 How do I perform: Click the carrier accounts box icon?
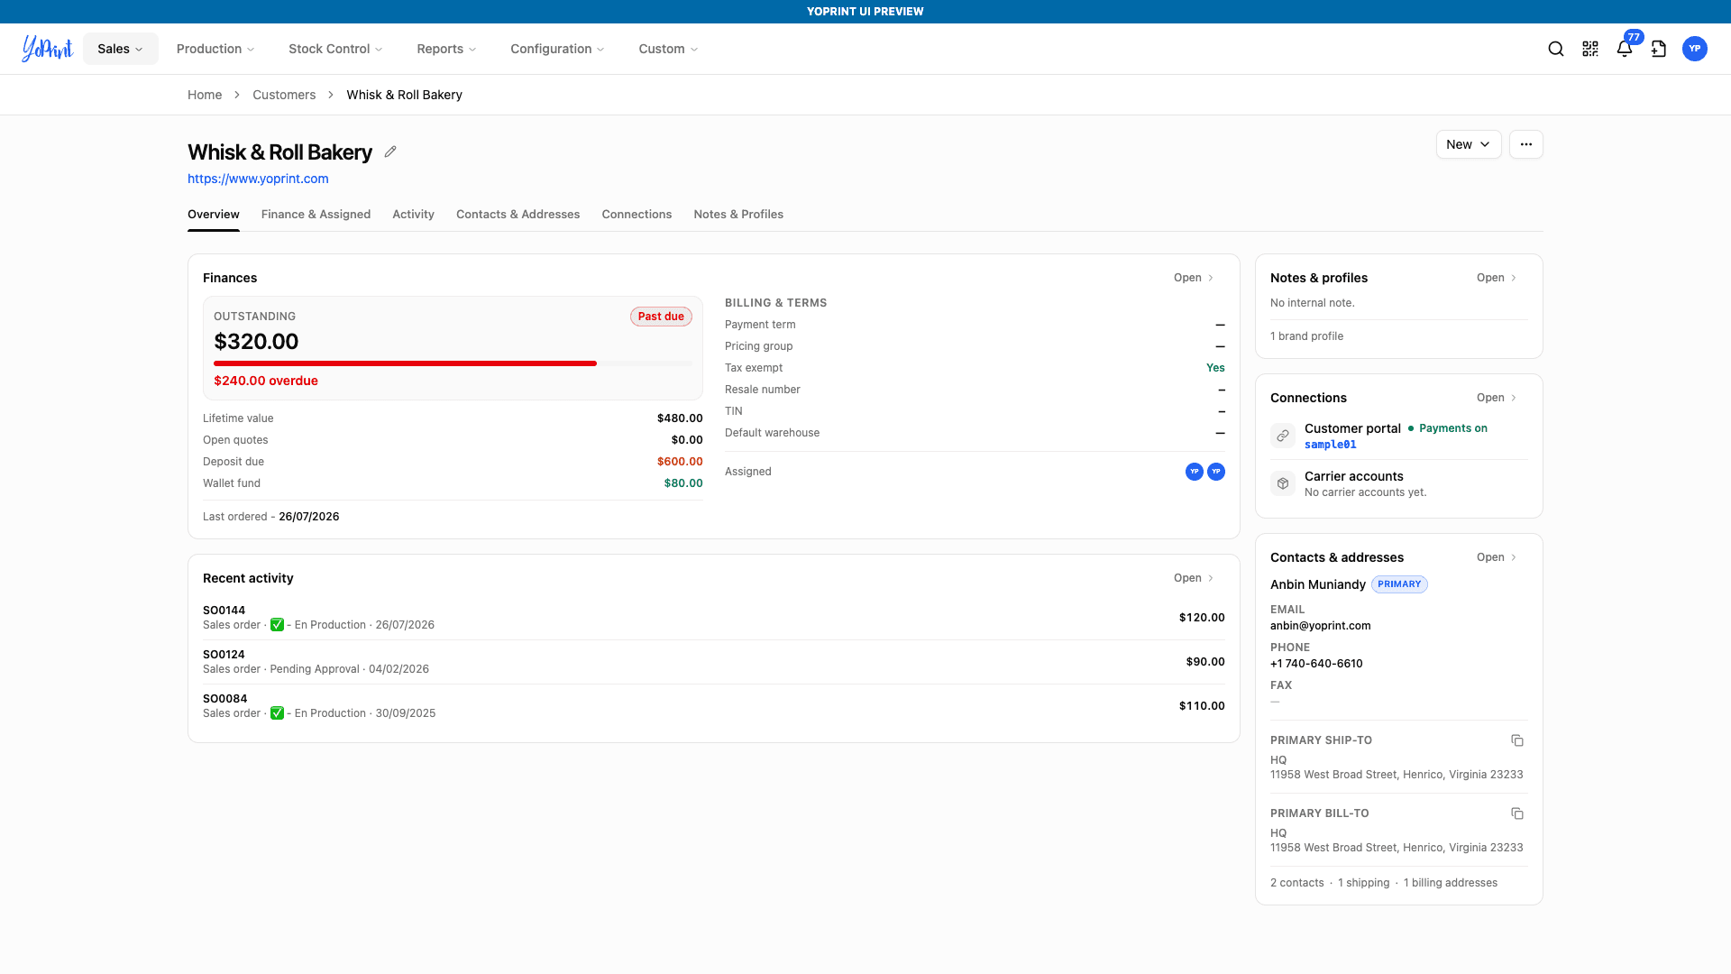click(1283, 483)
